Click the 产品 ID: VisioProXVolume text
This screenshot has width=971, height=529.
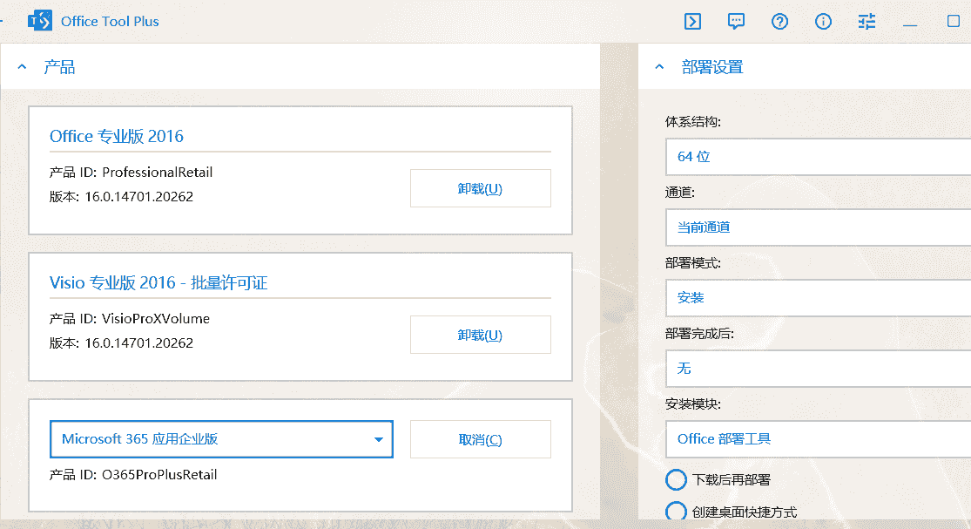pyautogui.click(x=130, y=318)
